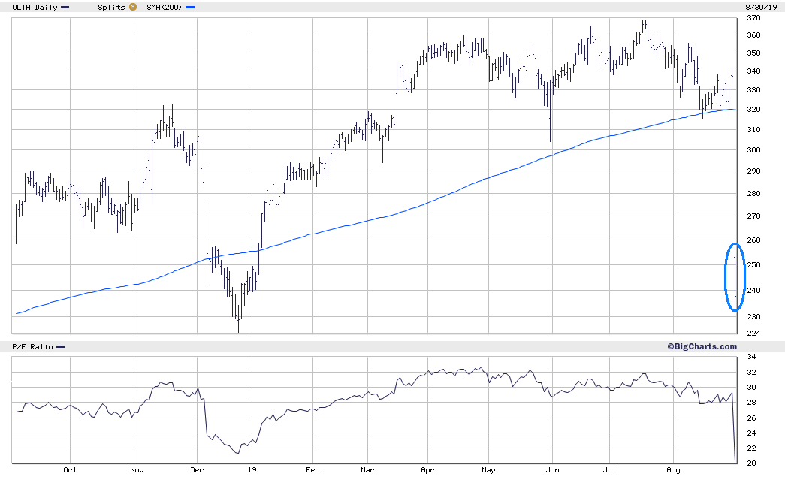Click the Aug label on time axis
The width and height of the screenshot is (785, 477).
(x=673, y=470)
